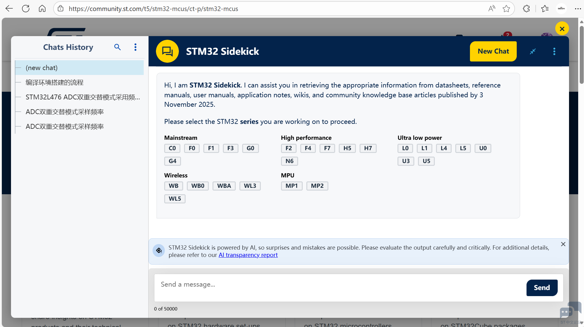Select the (new chat) entry

pos(79,68)
